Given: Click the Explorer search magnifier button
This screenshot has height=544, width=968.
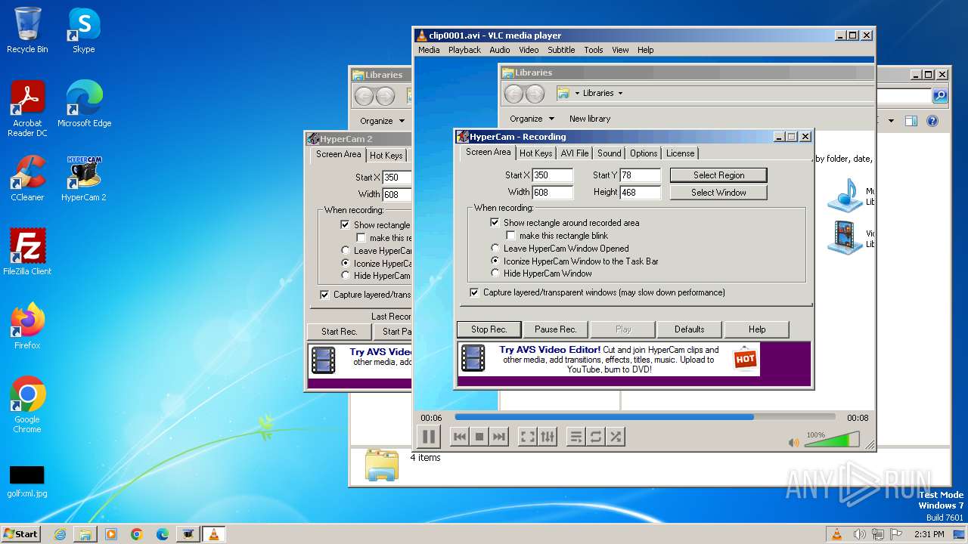Looking at the screenshot, I should coord(940,96).
